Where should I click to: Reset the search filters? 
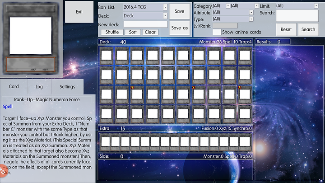[286, 29]
